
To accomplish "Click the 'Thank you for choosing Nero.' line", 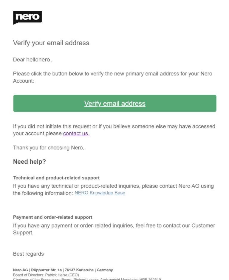I will point(49,148).
